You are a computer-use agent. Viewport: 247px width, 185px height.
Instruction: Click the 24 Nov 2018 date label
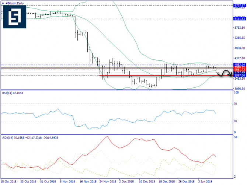click(x=108, y=182)
